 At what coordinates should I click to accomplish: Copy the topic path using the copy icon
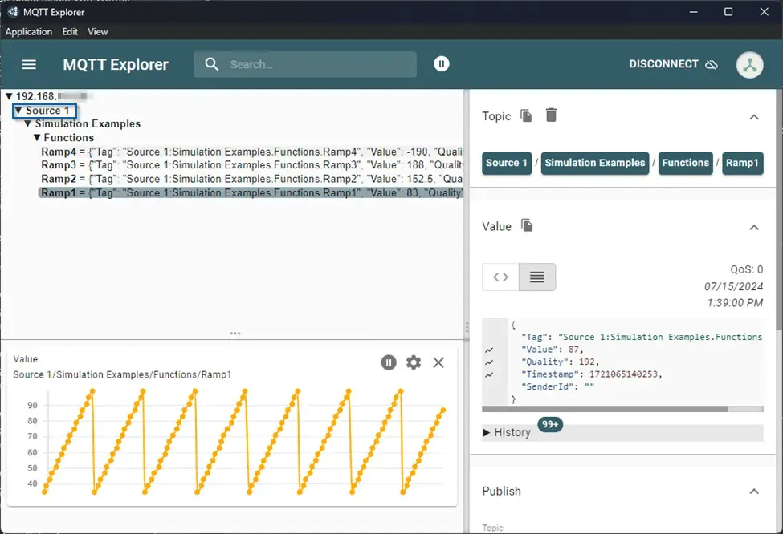point(527,115)
